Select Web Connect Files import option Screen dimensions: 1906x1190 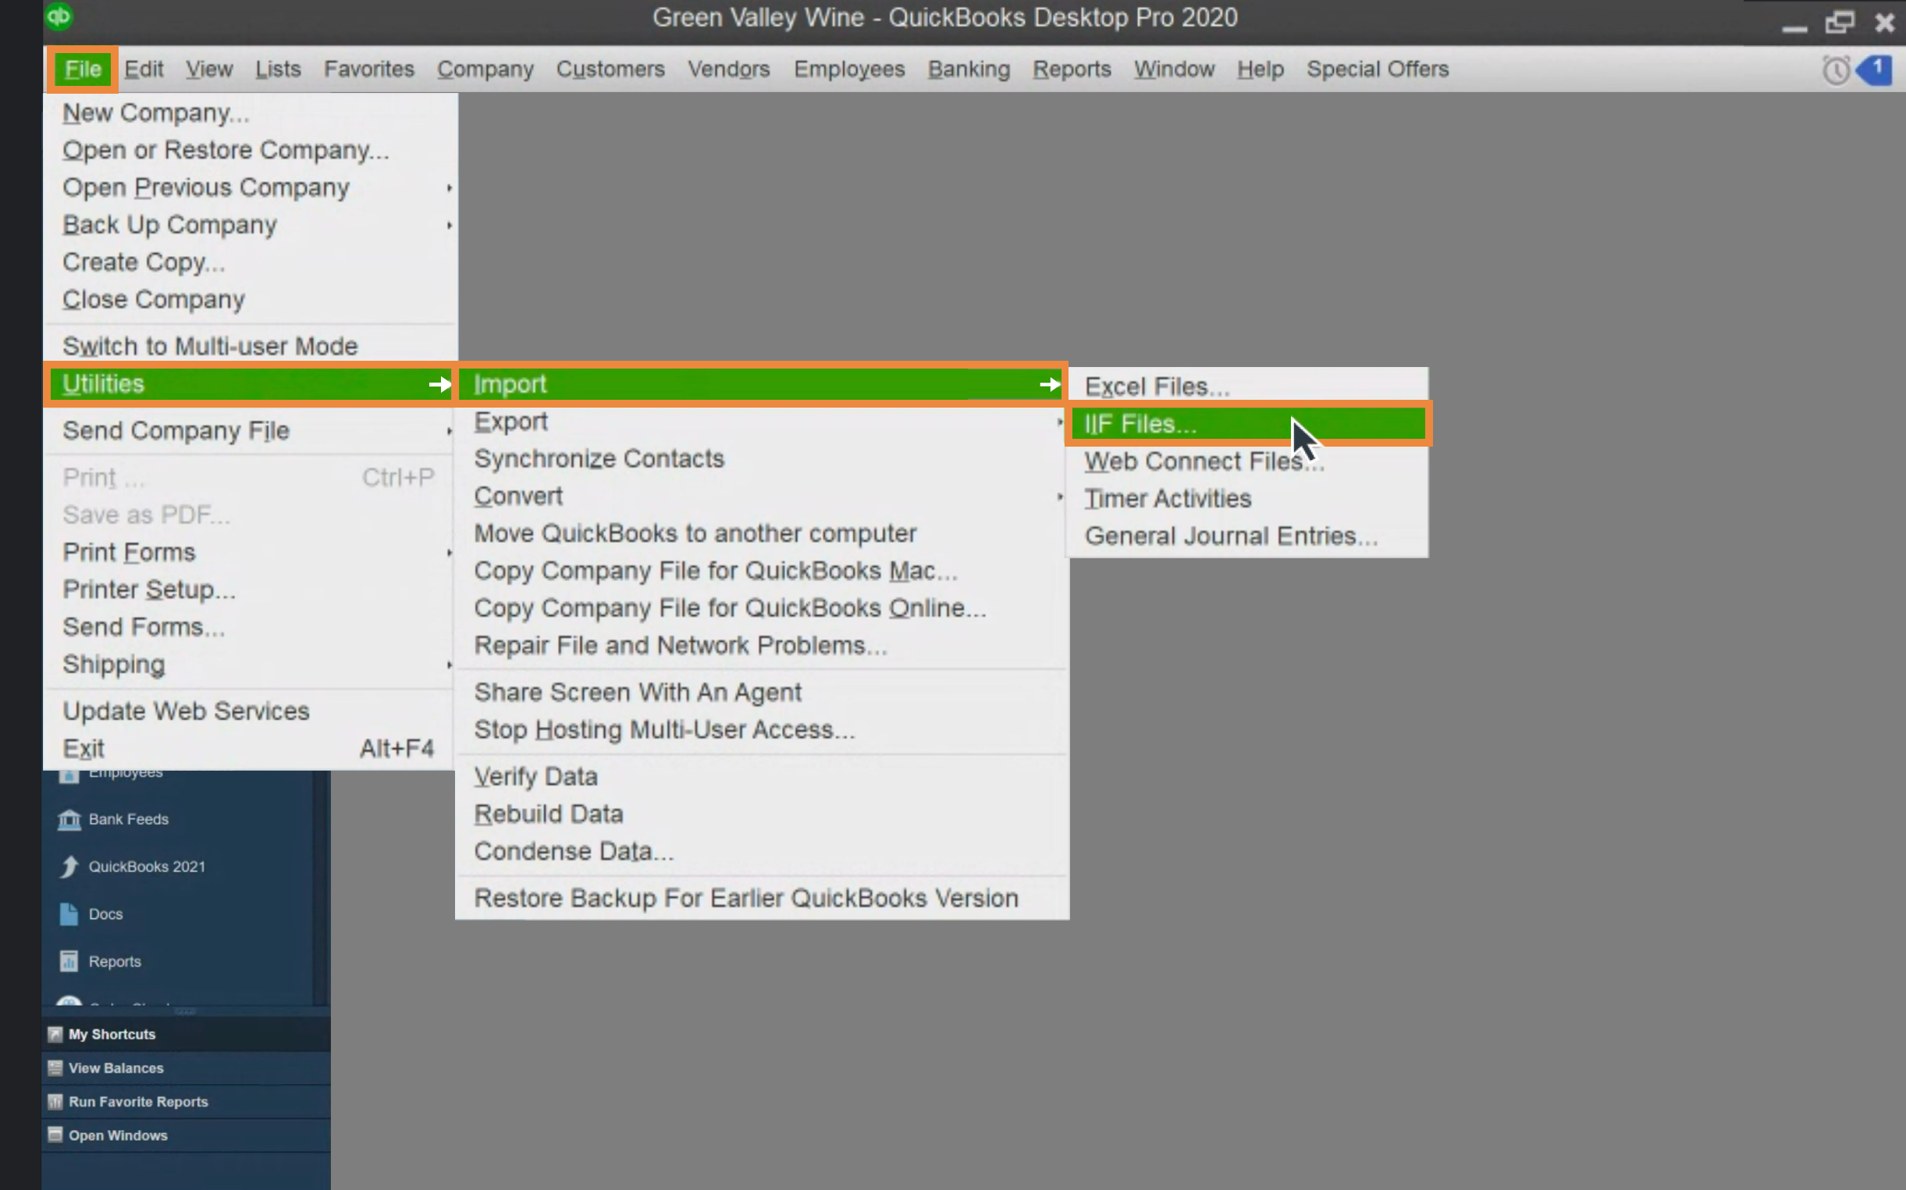1204,461
